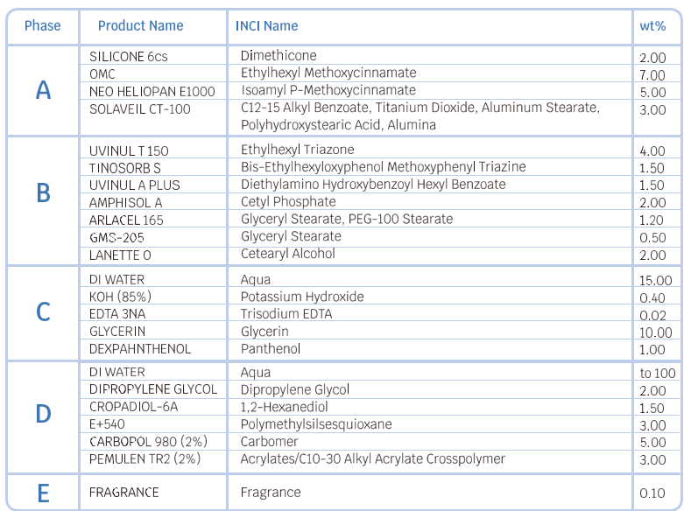Click INCI name Ethylhexyl Methoxycinnamate

pyautogui.click(x=328, y=73)
